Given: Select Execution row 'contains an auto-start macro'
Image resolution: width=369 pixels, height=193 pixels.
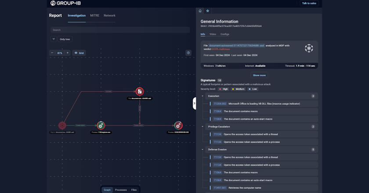Looking at the screenshot, I should 264,119.
